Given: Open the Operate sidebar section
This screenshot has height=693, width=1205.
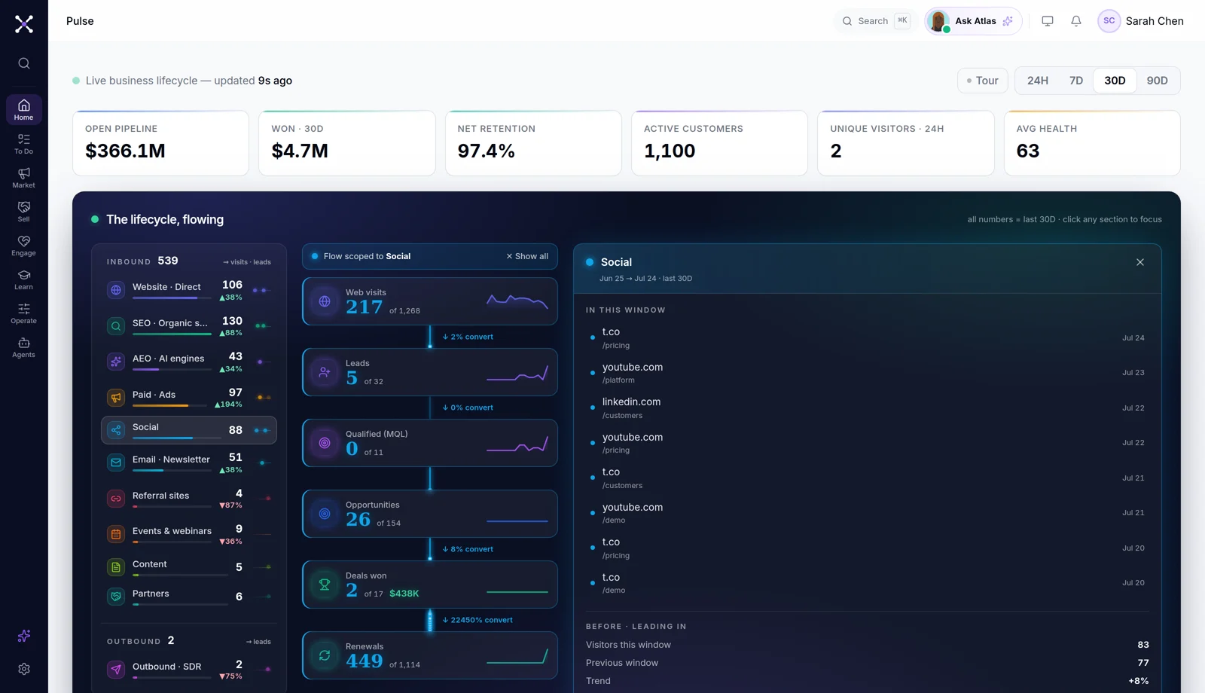Looking at the screenshot, I should pos(24,313).
